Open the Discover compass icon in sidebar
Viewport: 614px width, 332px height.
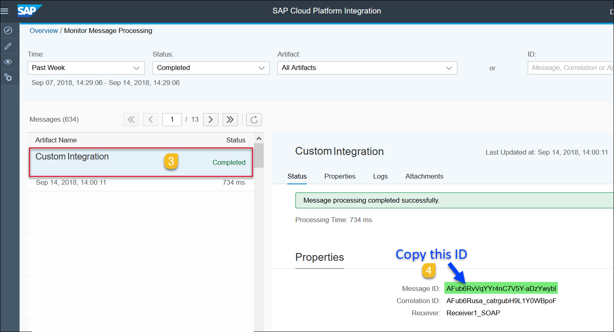coord(8,30)
